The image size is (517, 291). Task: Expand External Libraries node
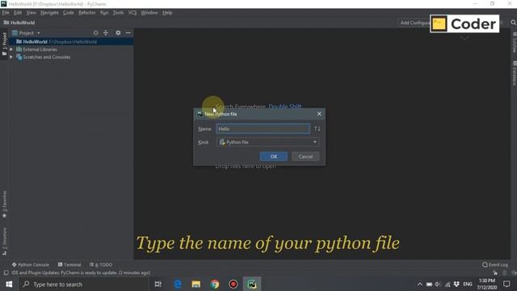click(x=11, y=49)
